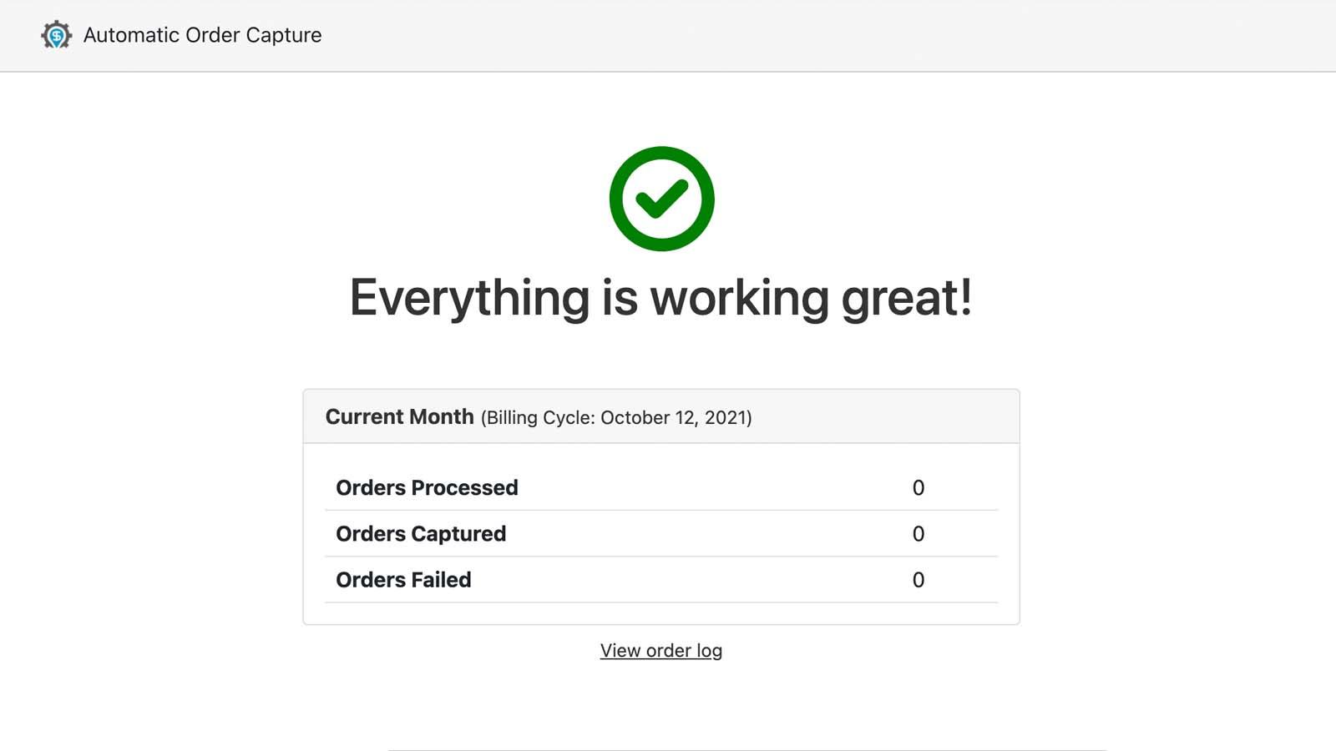Viewport: 1336px width, 751px height.
Task: Click the View order log link
Action: click(660, 650)
